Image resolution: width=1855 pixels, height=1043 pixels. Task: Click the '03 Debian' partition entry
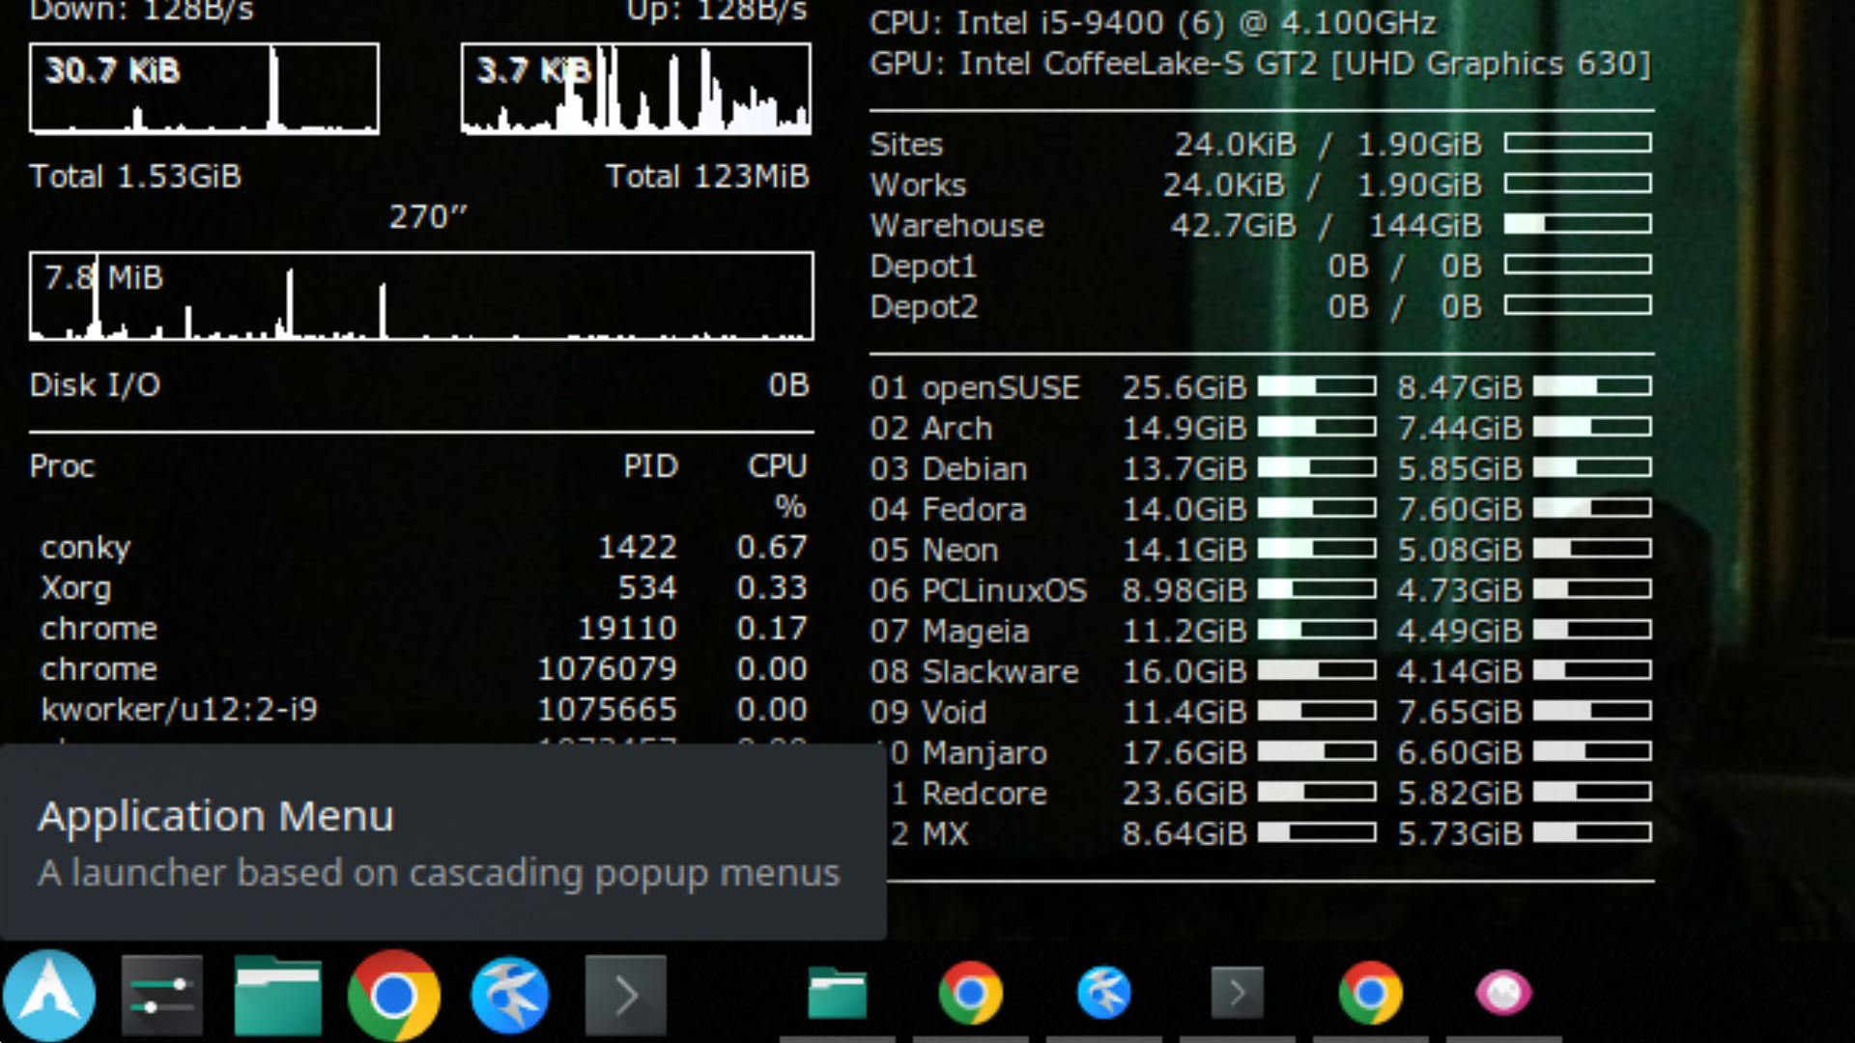[x=949, y=469]
